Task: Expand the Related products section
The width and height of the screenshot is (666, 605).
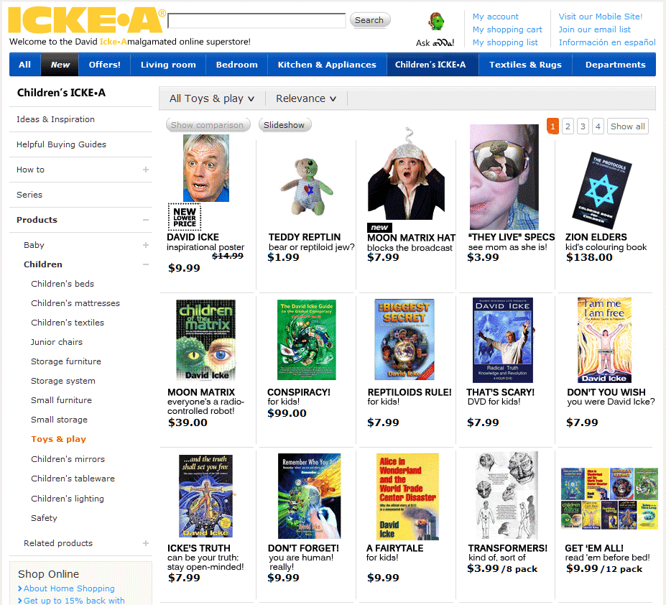Action: pos(146,543)
